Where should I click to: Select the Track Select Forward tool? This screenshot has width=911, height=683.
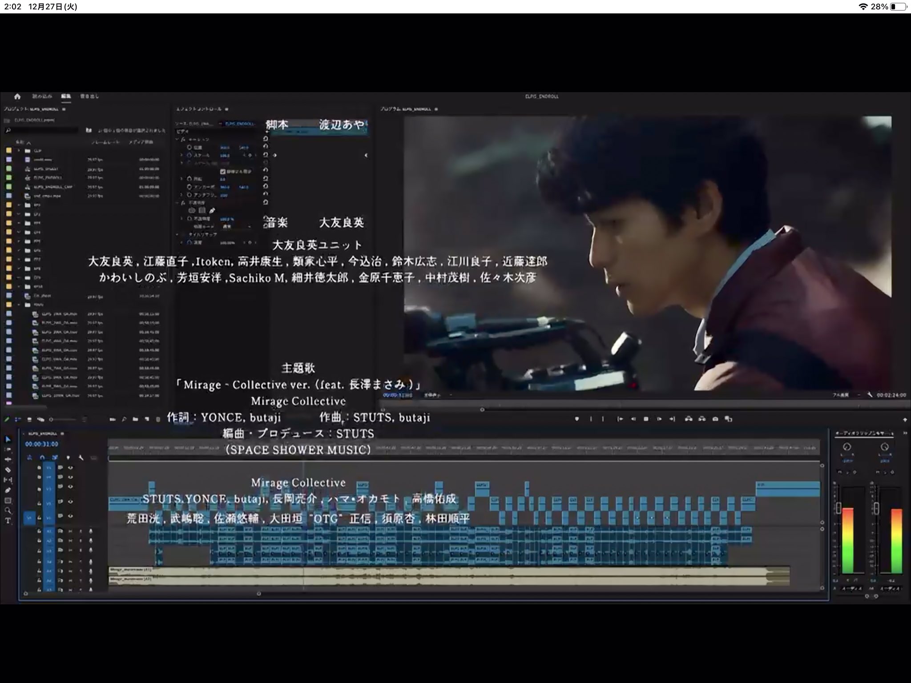point(8,450)
